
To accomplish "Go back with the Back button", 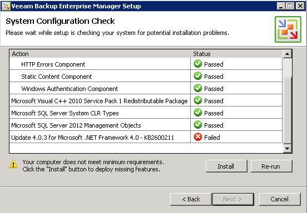I will [191, 199].
